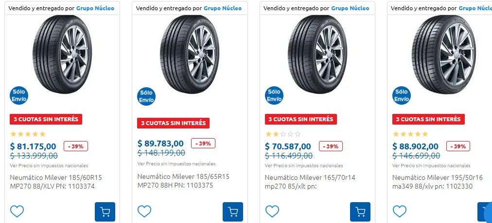Image resolution: width=492 pixels, height=223 pixels.
Task: Open Neumático Milever 185/60R15 MP270 product title
Action: point(56,182)
